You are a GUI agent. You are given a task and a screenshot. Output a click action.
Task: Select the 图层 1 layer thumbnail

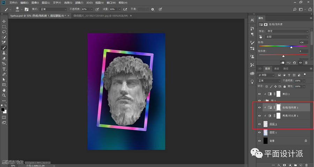[x=266, y=132]
